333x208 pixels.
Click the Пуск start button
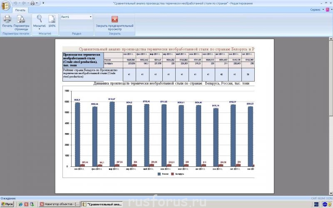click(7, 204)
